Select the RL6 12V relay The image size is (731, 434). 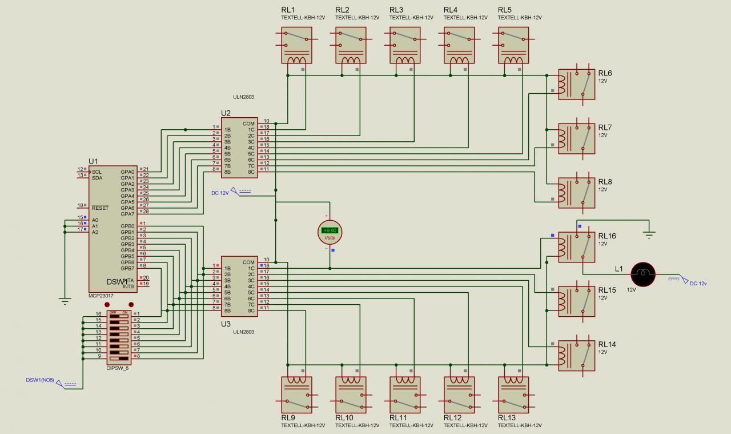click(576, 85)
